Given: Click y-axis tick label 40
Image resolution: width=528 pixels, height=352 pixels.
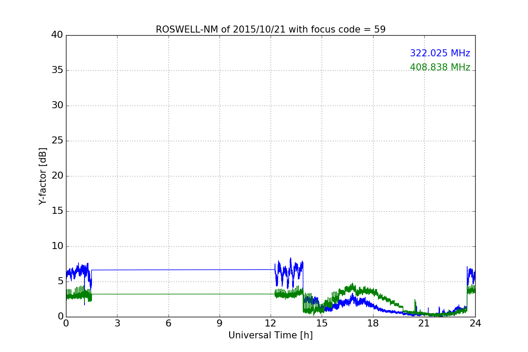Looking at the screenshot, I should 57,35.
